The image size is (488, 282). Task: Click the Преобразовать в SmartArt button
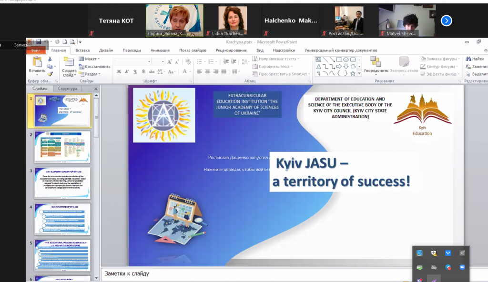point(281,74)
